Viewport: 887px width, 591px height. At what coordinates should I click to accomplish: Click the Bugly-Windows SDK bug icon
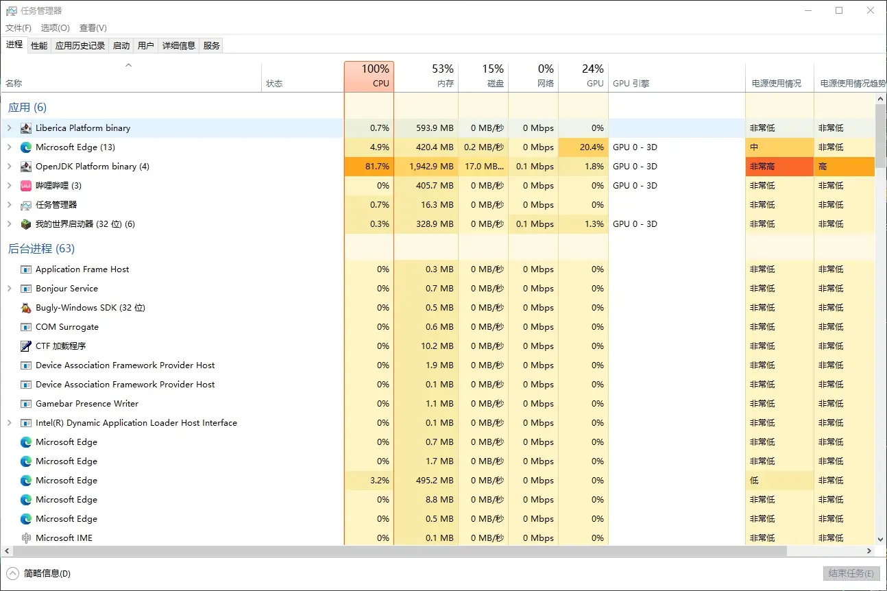pos(26,308)
